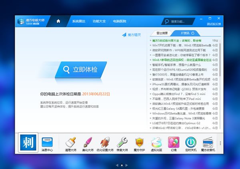This screenshot has height=169, width=240.
Task: Launch 修复大师 wrench icon
Action: click(122, 144)
